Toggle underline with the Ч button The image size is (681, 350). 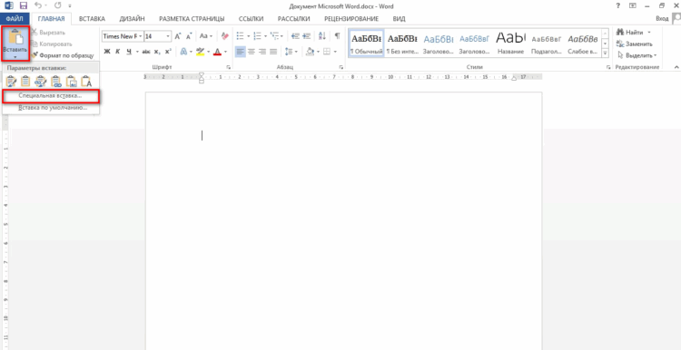pyautogui.click(x=129, y=52)
